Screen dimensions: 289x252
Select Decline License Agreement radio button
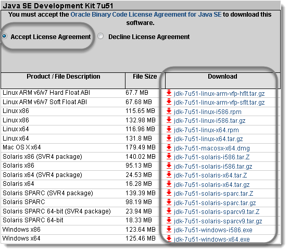click(100, 36)
